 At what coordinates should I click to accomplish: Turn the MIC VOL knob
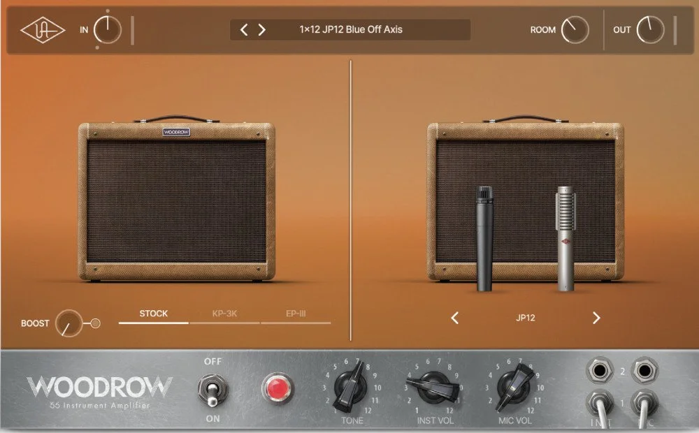tap(514, 387)
